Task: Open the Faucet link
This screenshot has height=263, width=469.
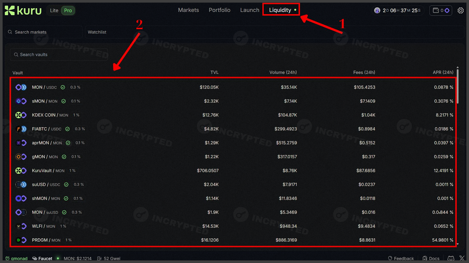Action: click(x=43, y=258)
